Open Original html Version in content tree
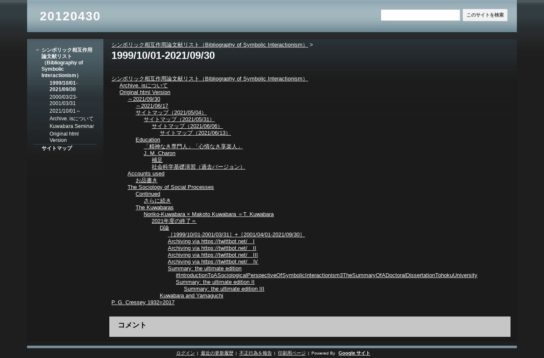 tap(145, 92)
